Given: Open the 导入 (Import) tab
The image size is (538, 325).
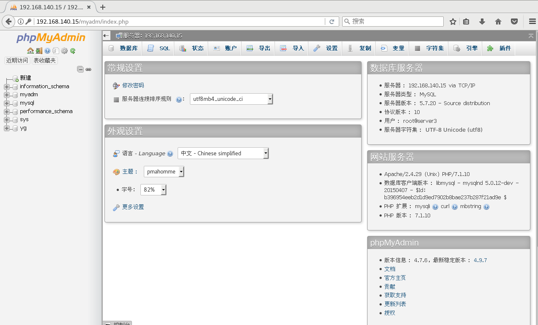Looking at the screenshot, I should coord(292,48).
